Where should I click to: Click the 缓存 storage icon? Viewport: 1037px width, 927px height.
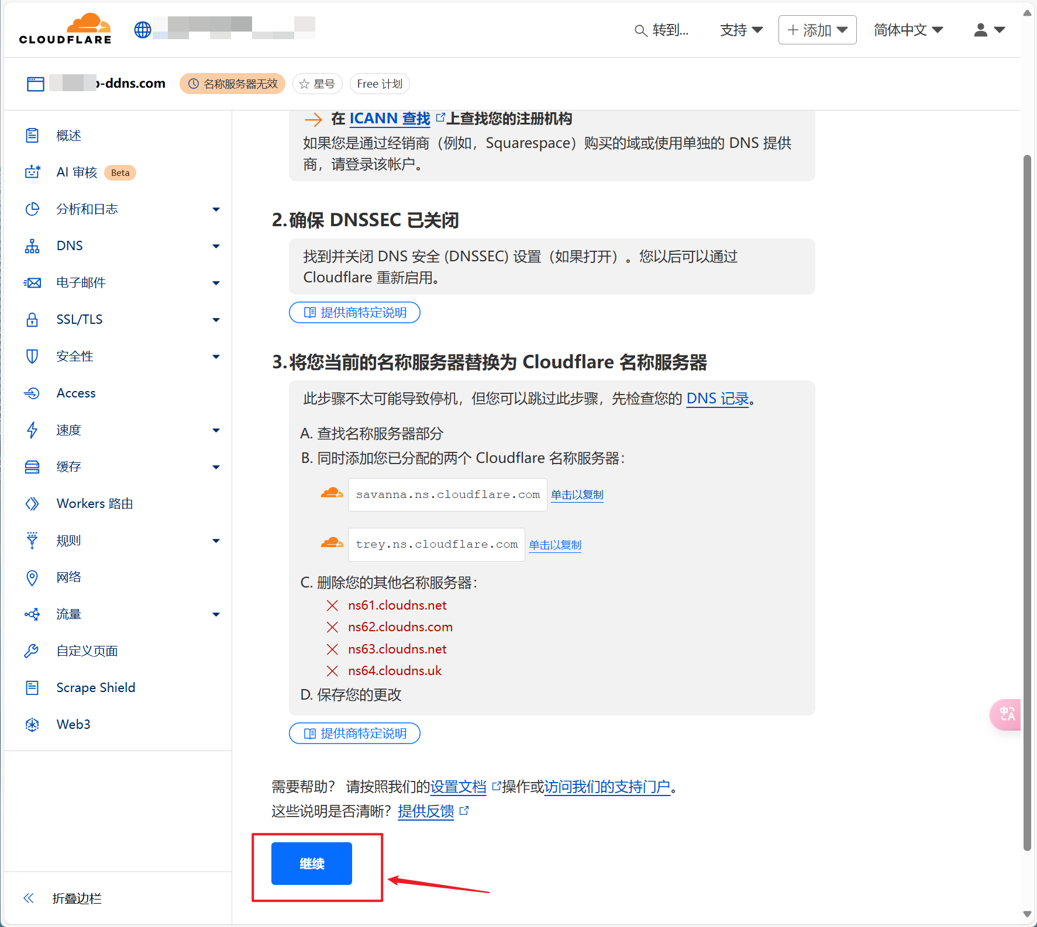click(32, 467)
